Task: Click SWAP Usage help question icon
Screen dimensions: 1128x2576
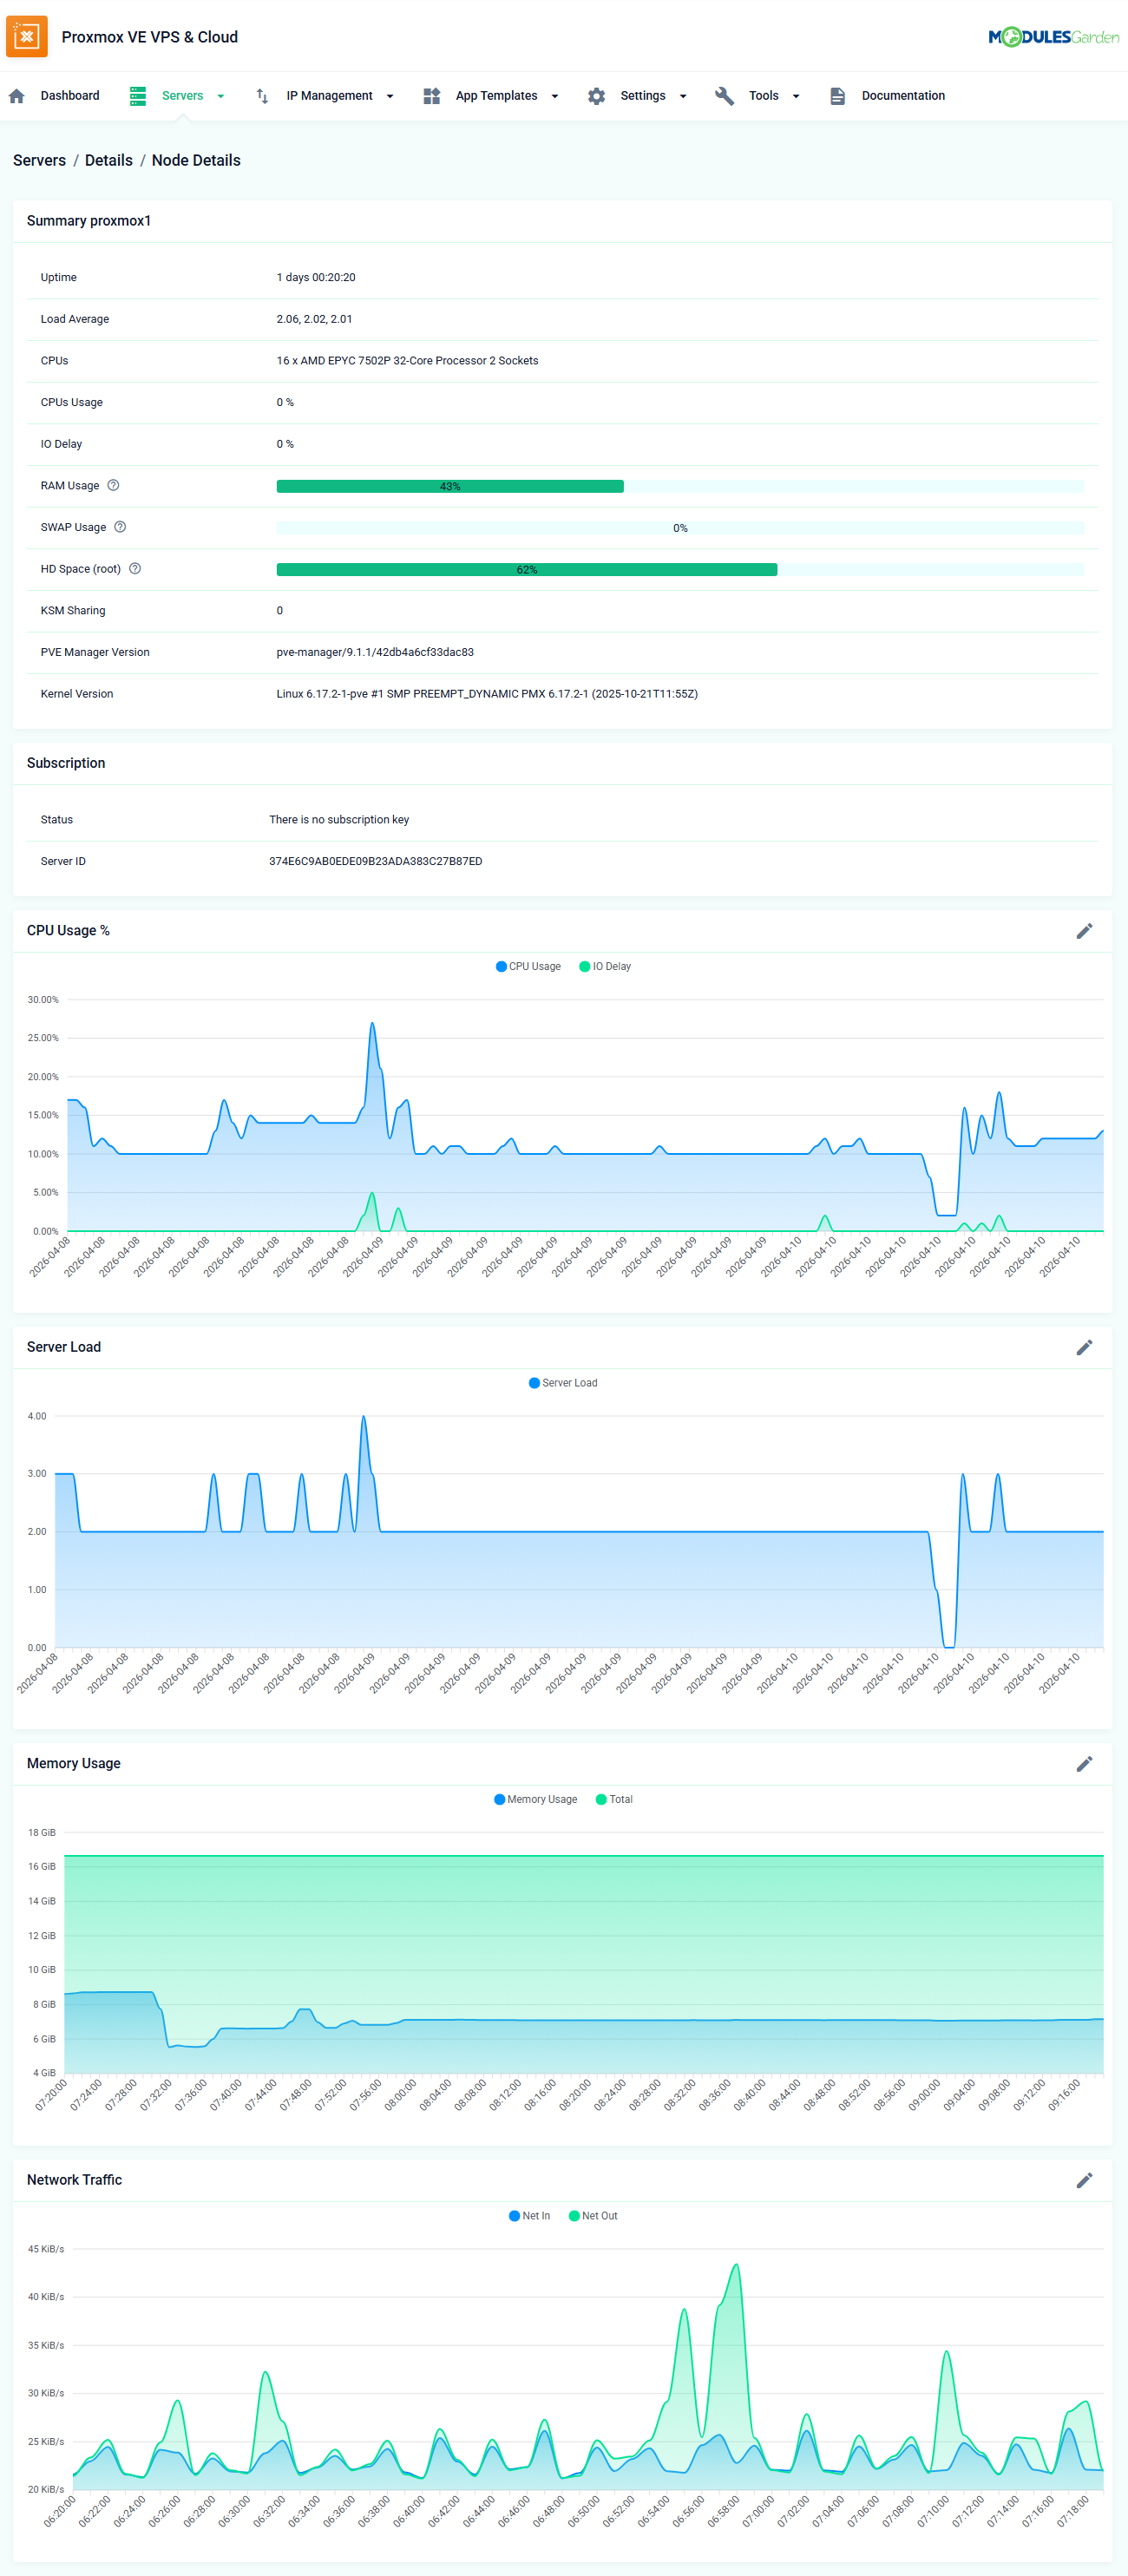Action: pyautogui.click(x=120, y=527)
